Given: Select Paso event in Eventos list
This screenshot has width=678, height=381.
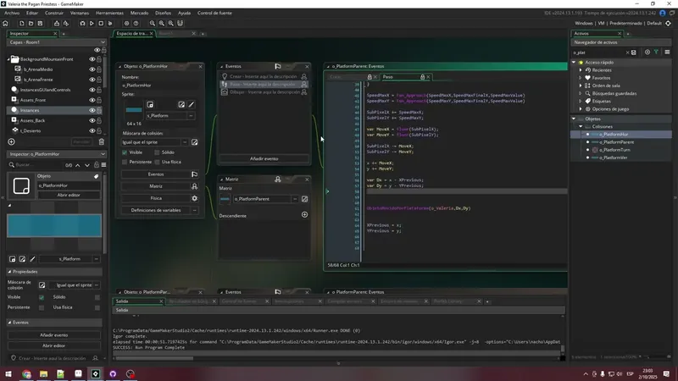Looking at the screenshot, I should [264, 84].
